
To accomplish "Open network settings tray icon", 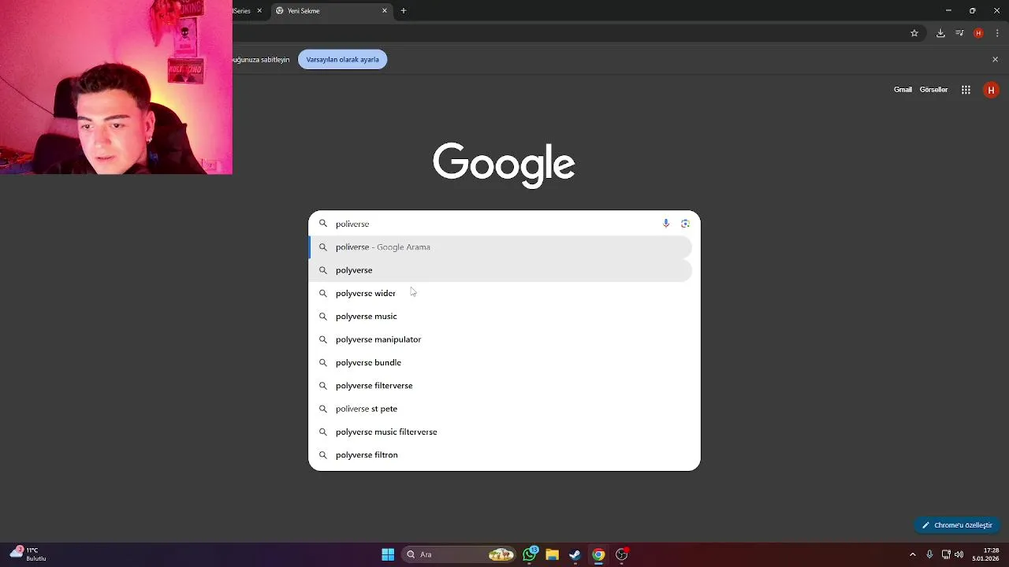I will click(946, 554).
